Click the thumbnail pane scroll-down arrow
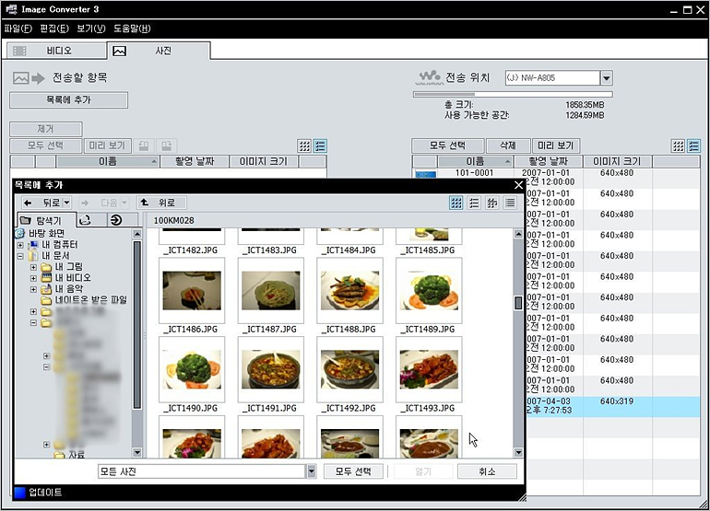 518,452
